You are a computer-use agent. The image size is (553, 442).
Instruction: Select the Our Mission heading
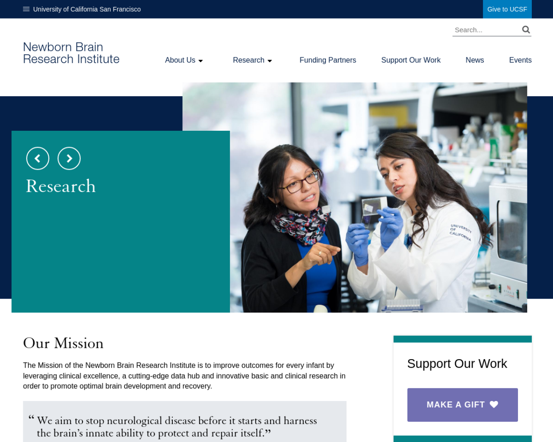click(63, 343)
